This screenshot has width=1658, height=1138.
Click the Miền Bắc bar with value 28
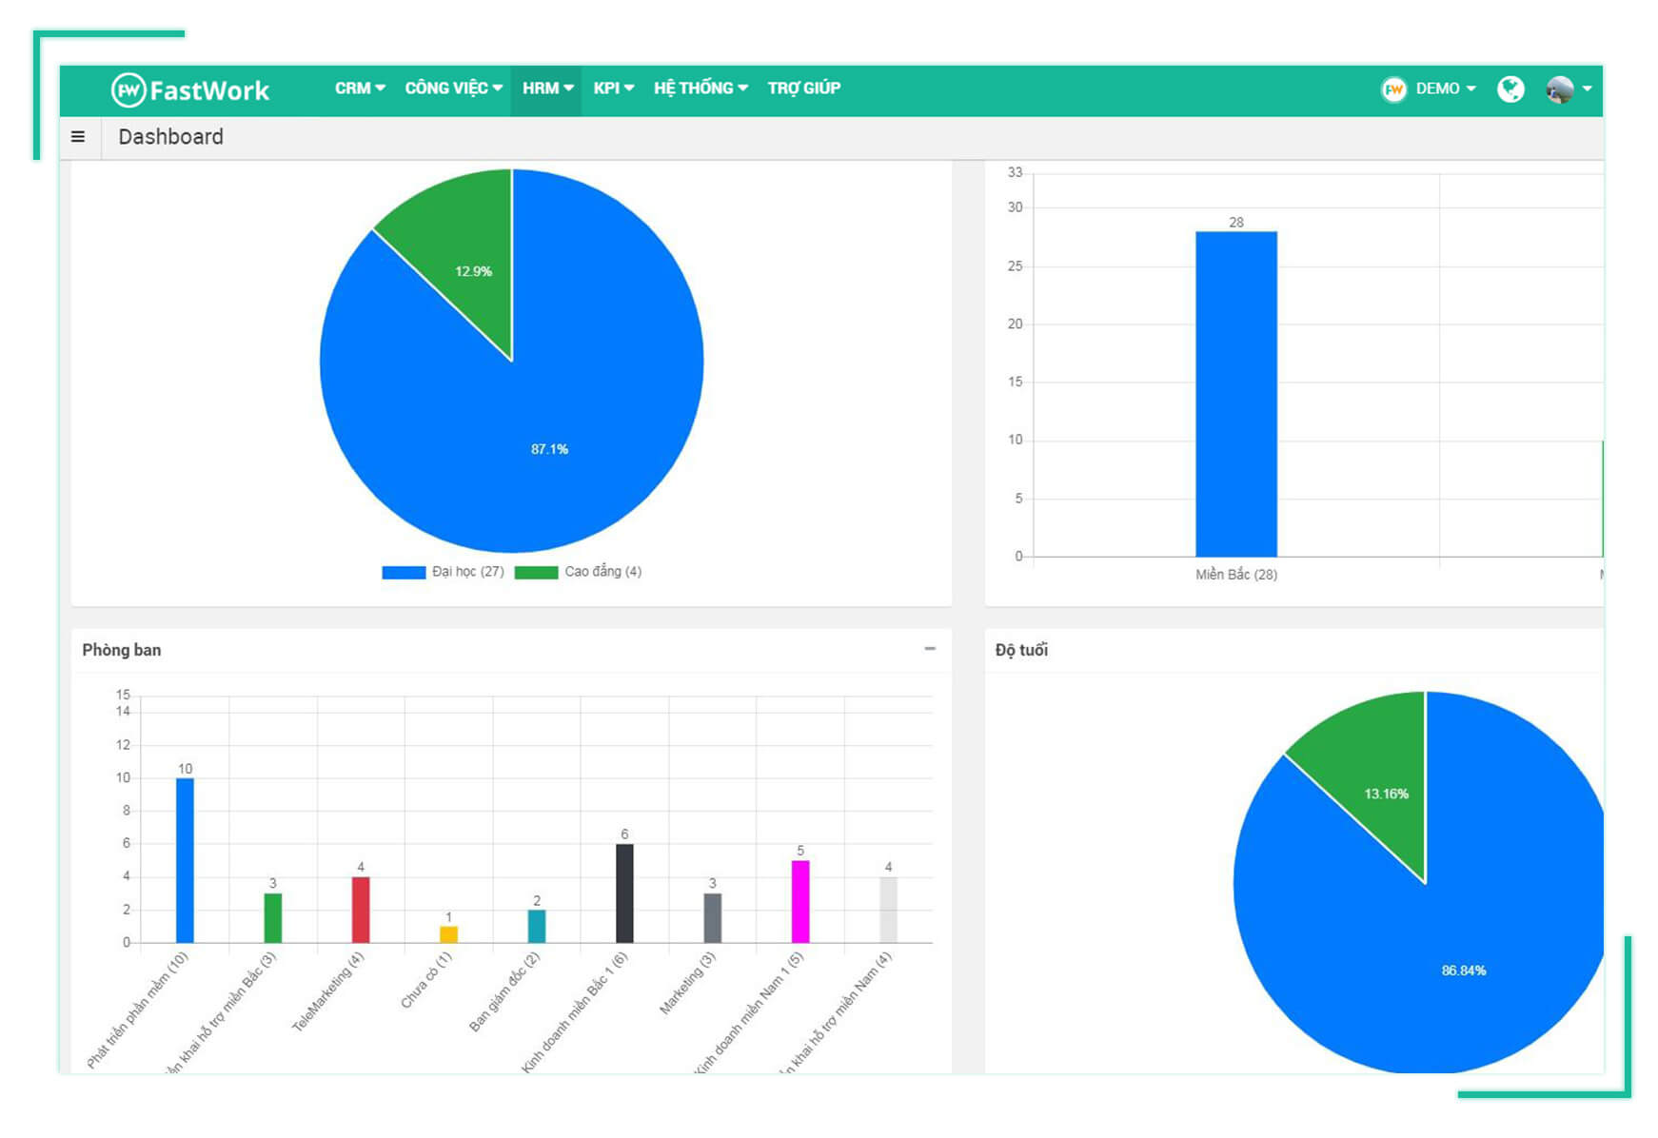1235,395
